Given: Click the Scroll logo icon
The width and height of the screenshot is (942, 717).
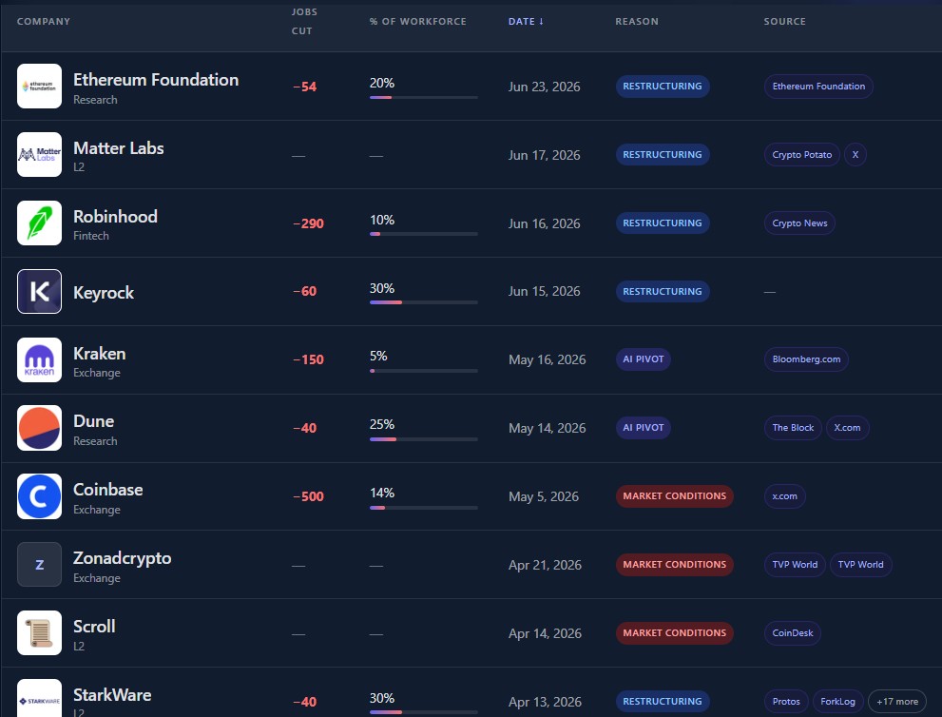Looking at the screenshot, I should [39, 633].
